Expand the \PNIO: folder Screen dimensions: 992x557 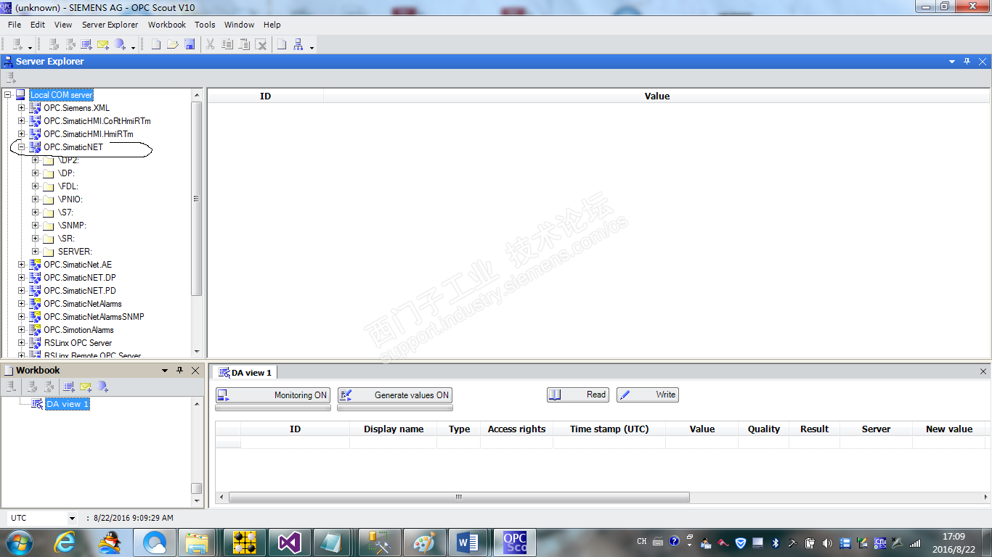click(x=36, y=199)
